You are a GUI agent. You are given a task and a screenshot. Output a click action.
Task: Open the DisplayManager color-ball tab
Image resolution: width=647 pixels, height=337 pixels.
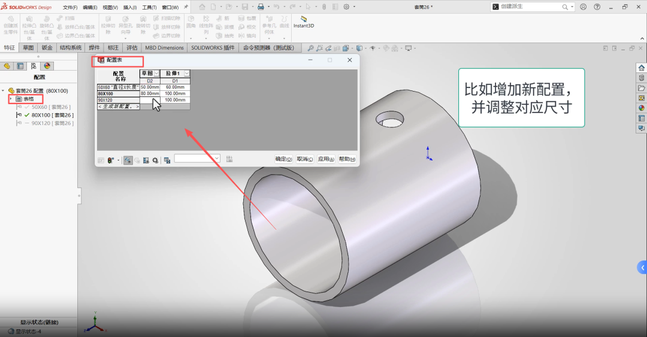(47, 66)
